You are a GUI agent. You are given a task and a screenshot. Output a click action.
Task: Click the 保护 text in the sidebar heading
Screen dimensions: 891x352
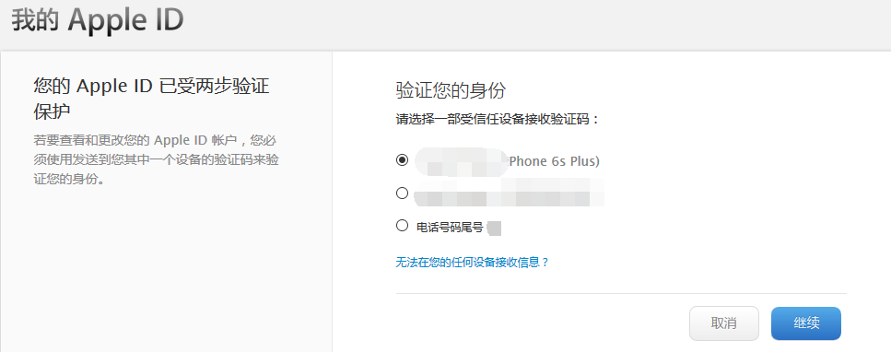point(52,111)
